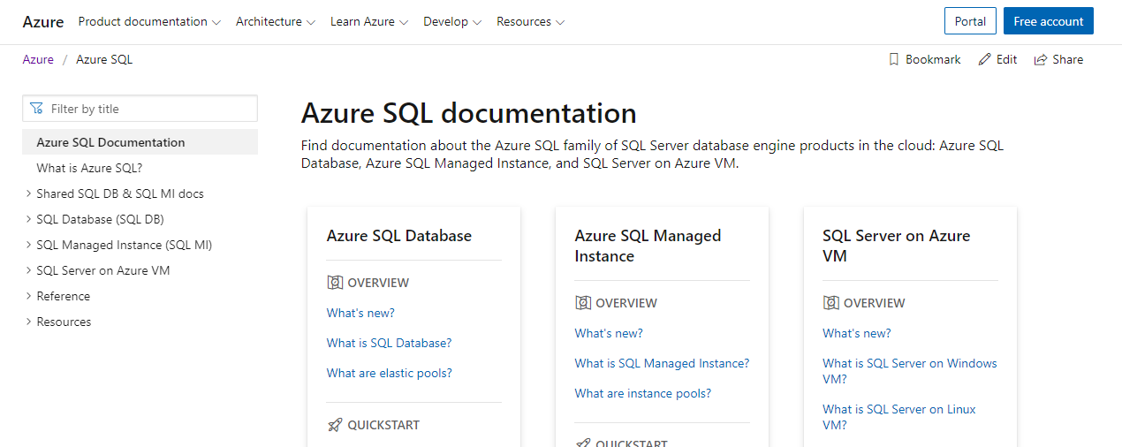The height and width of the screenshot is (447, 1122).
Task: Open the Resources menu in top bar
Action: click(530, 22)
